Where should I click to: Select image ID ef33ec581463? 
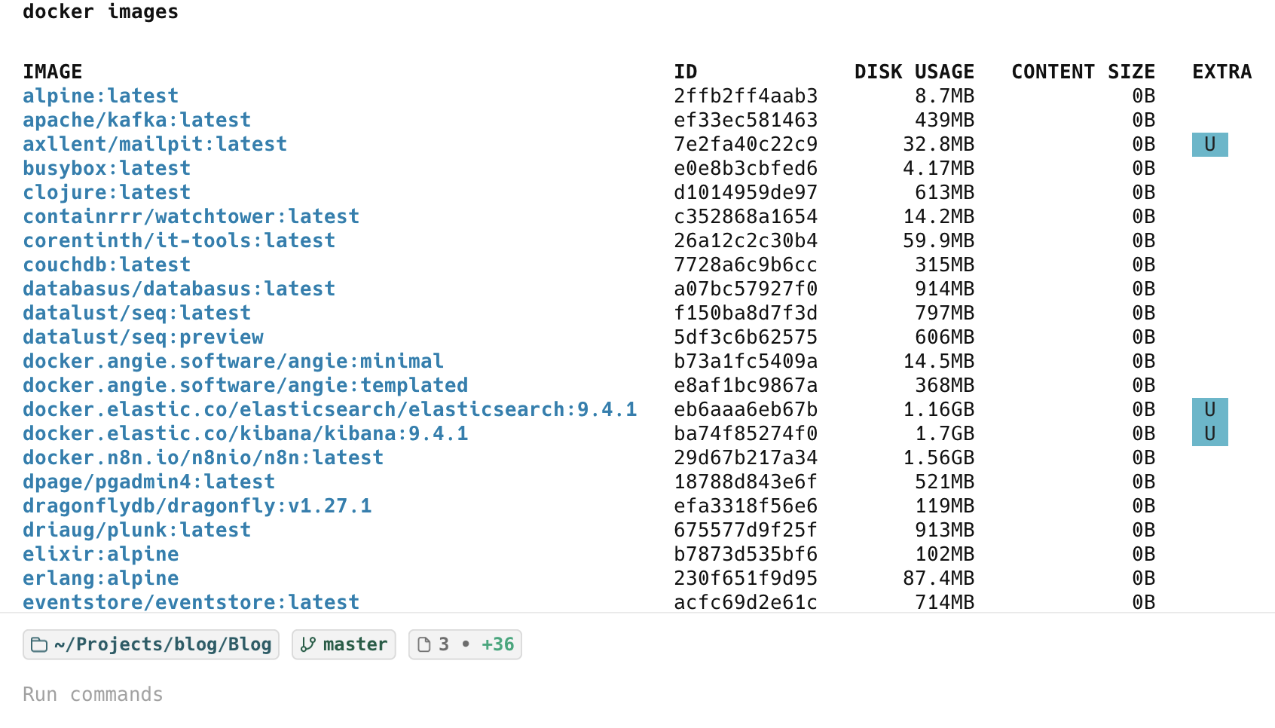746,121
